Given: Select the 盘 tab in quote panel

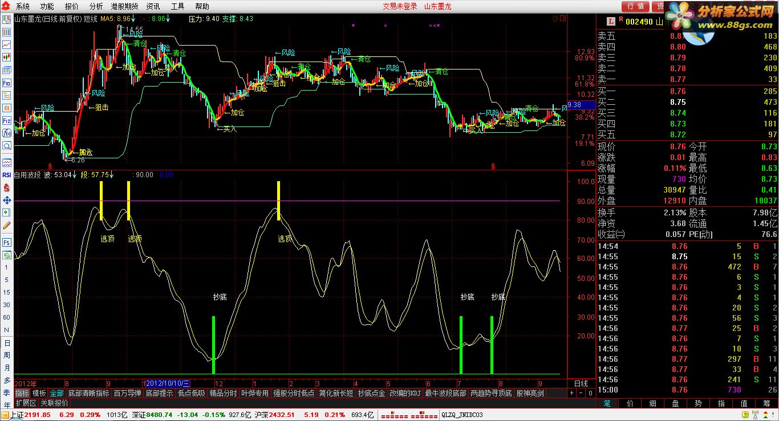Looking at the screenshot, I should [676, 403].
